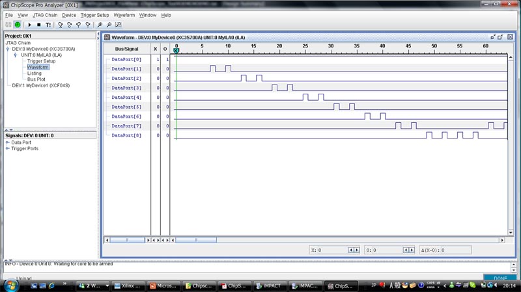The height and width of the screenshot is (292, 521).
Task: Step X cursor right with arrow button
Action: pos(357,250)
